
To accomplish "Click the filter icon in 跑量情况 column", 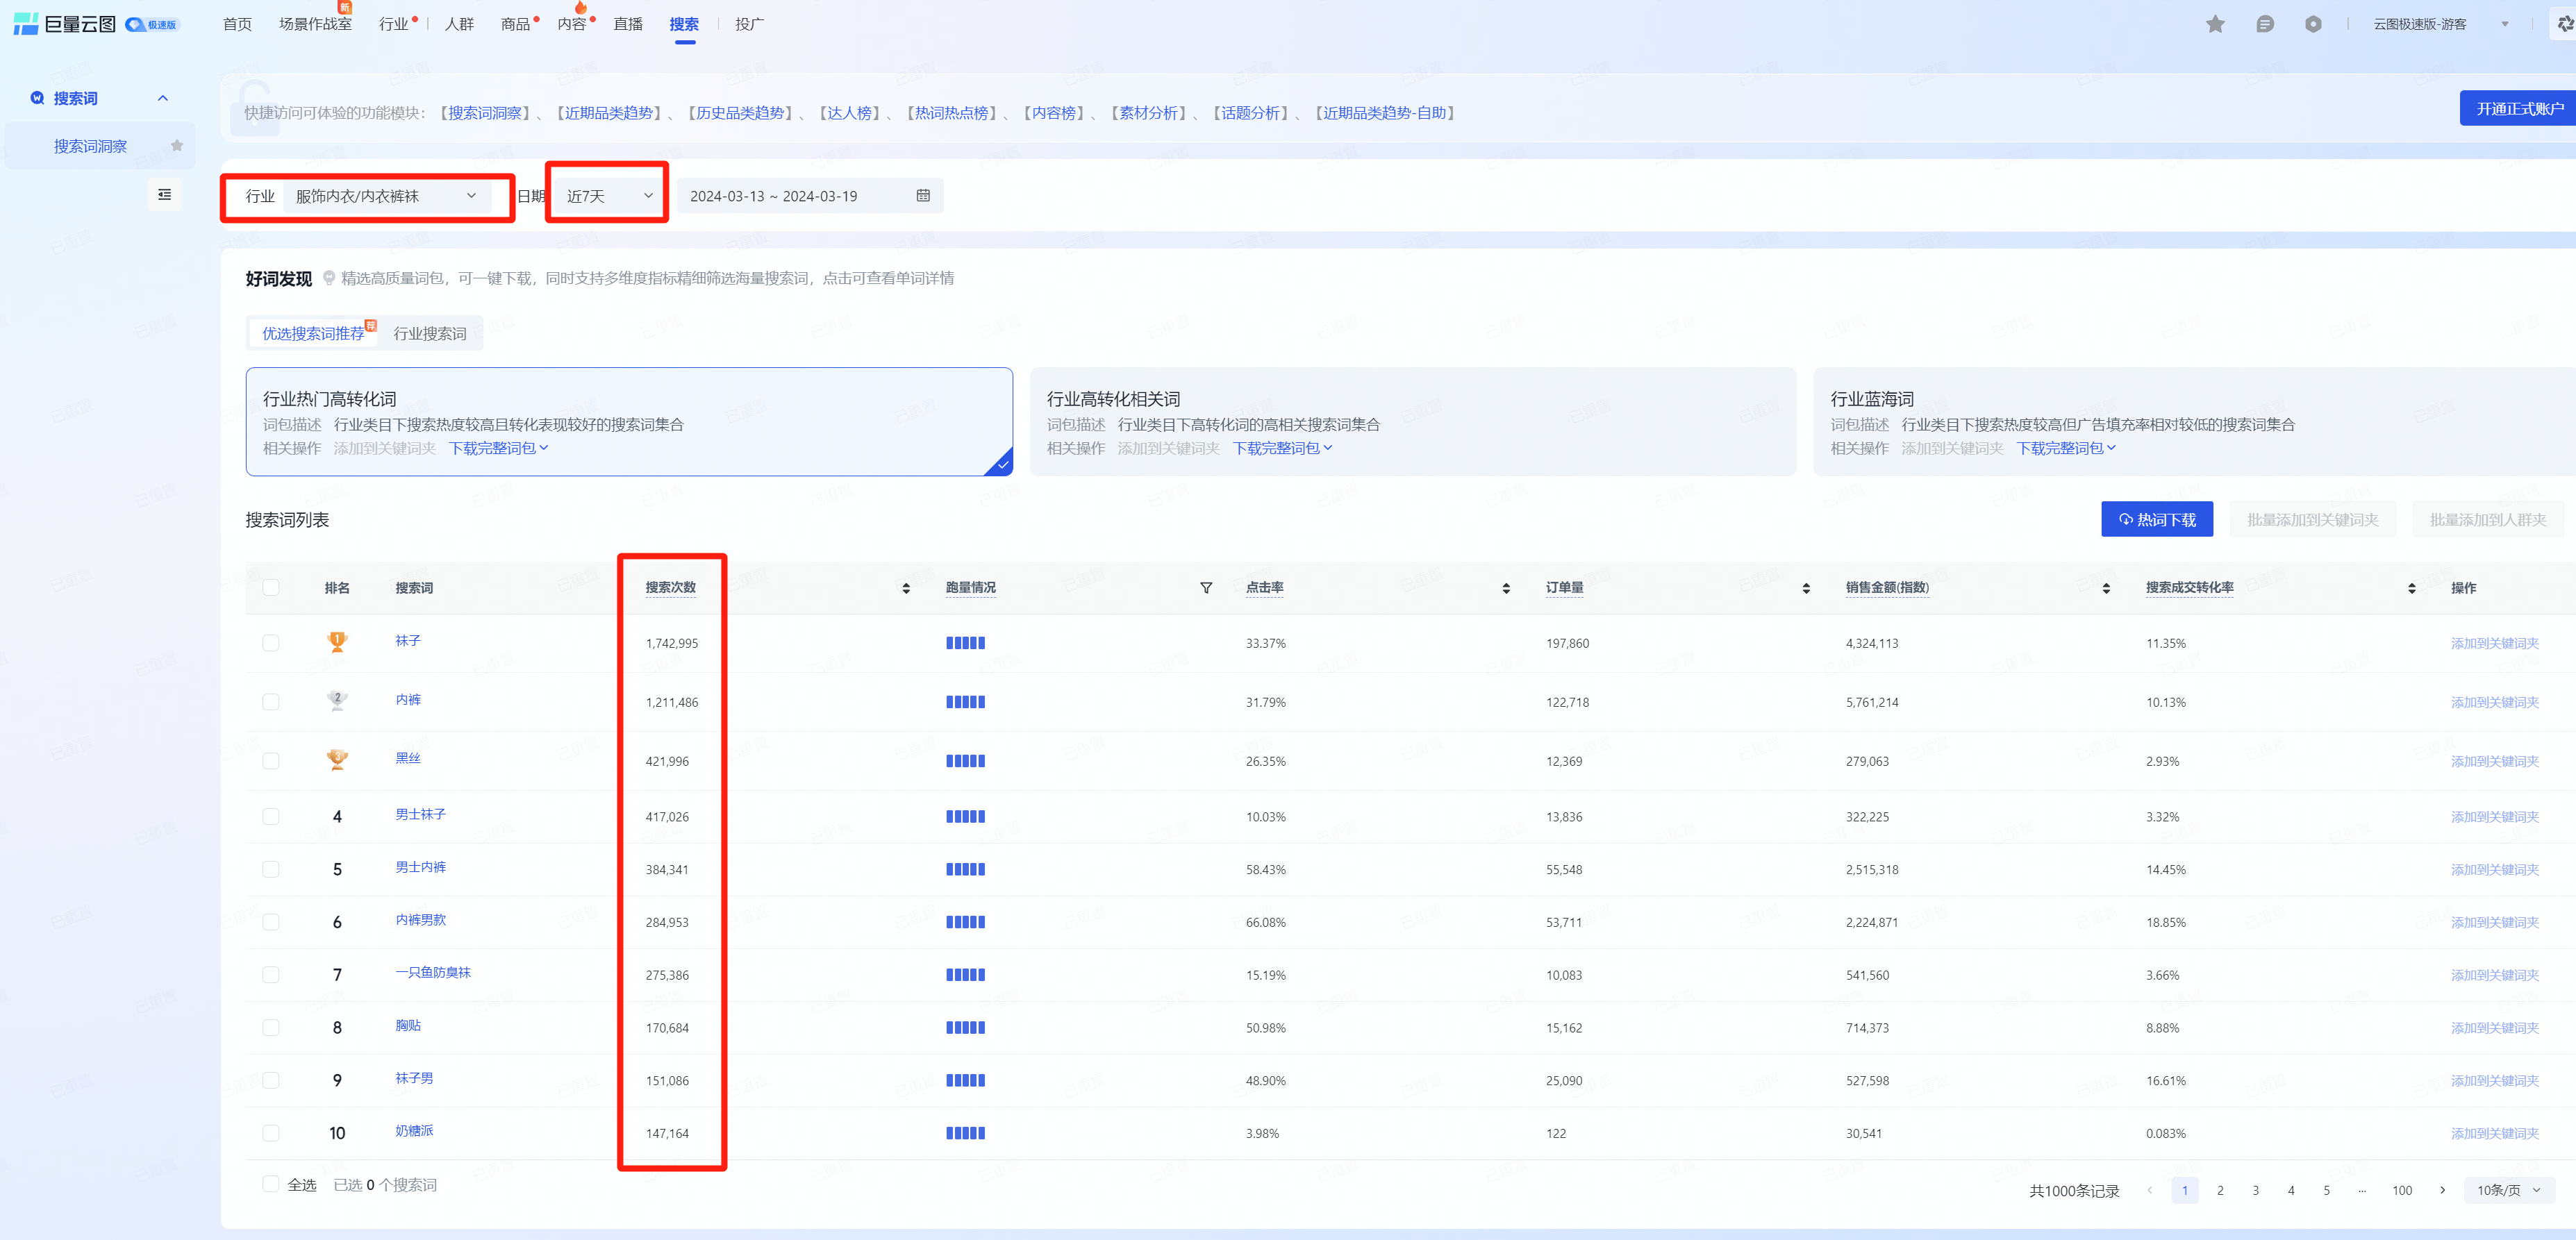I will (x=1206, y=588).
